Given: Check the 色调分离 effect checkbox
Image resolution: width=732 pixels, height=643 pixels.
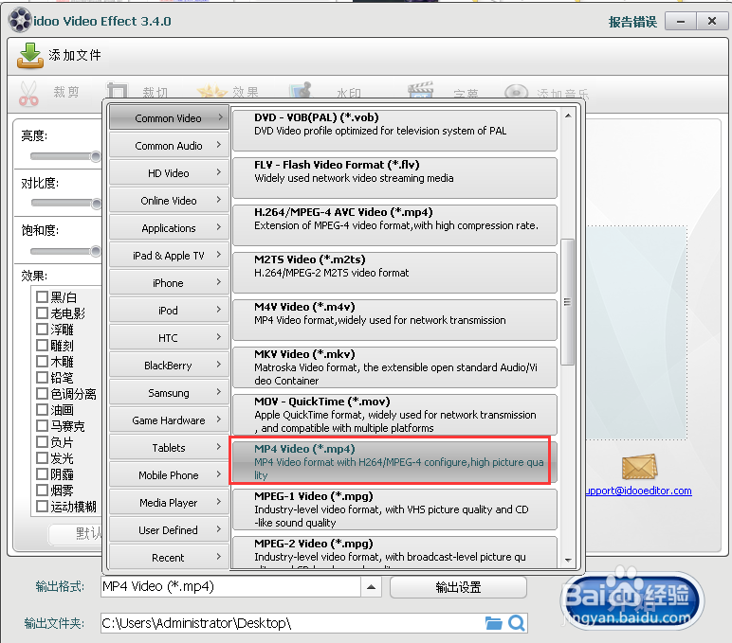Looking at the screenshot, I should tap(42, 394).
